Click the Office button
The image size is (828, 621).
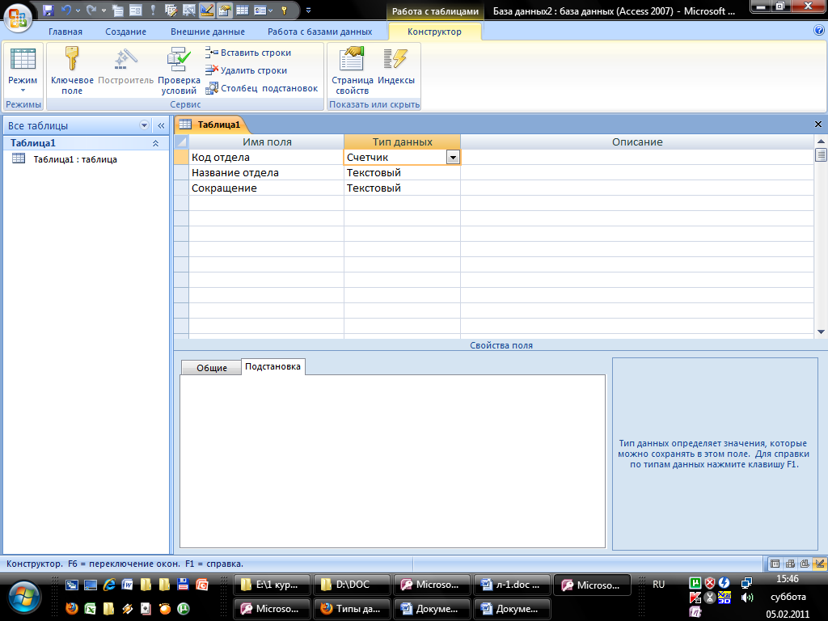(18, 17)
